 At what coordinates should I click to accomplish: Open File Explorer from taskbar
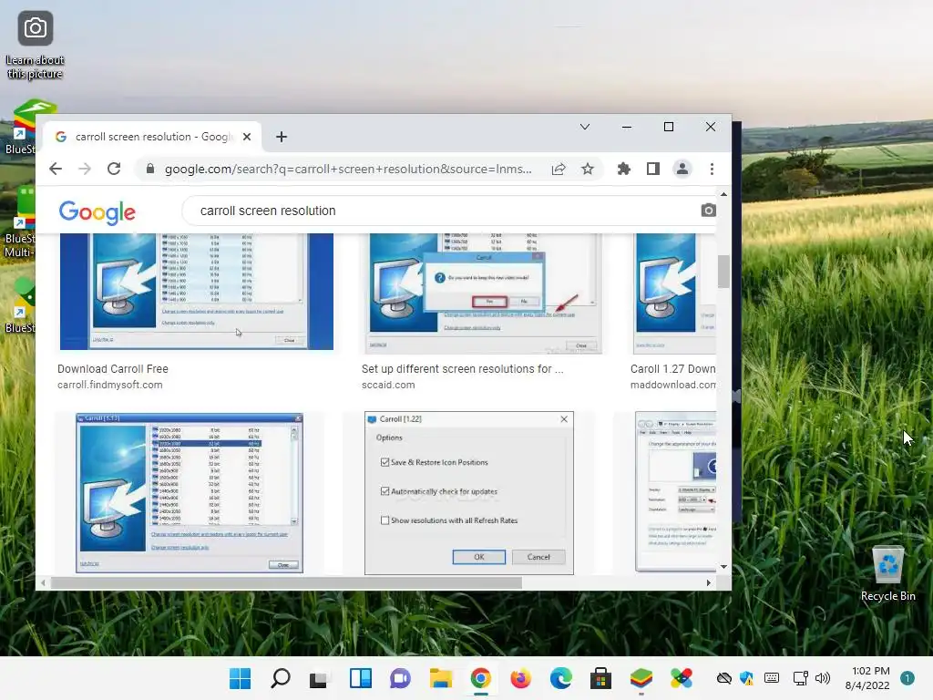pos(440,678)
